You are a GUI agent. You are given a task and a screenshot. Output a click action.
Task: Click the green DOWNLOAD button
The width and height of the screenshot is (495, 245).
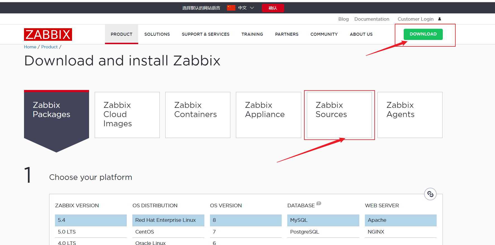[423, 34]
